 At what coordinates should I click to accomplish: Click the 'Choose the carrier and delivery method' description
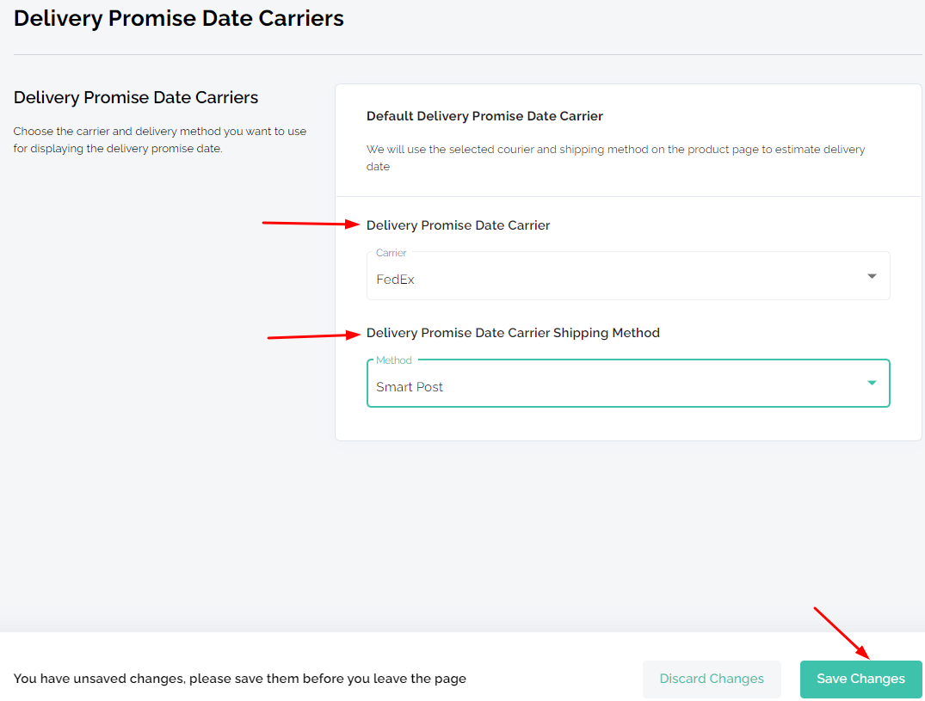coord(160,139)
